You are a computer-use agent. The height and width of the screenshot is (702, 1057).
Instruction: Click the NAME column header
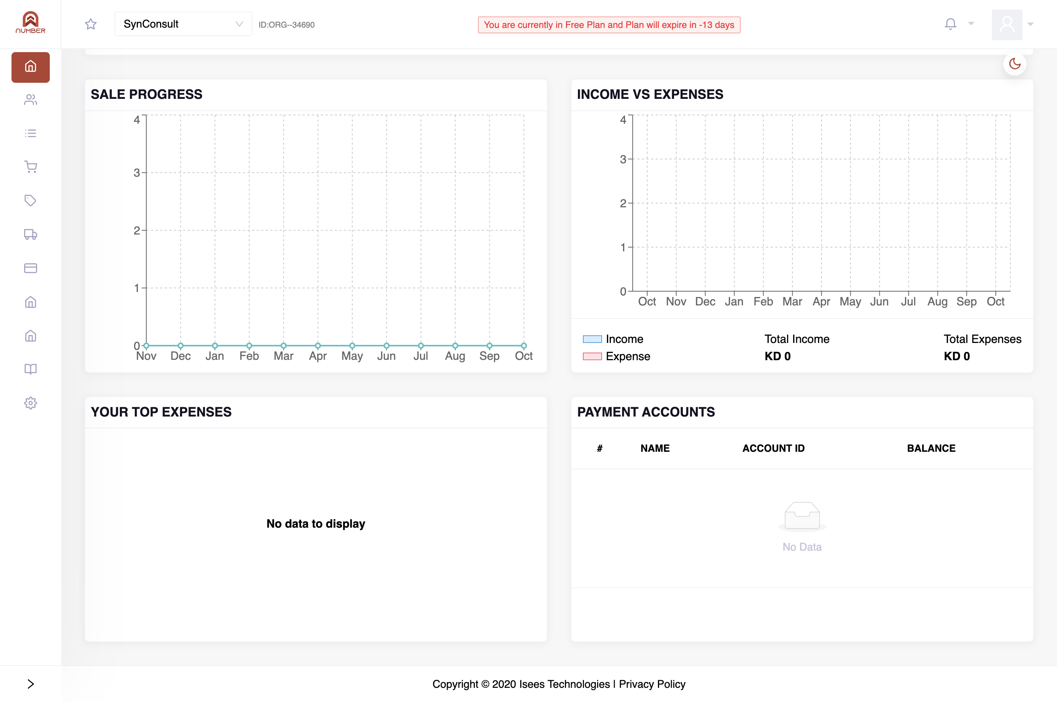655,448
